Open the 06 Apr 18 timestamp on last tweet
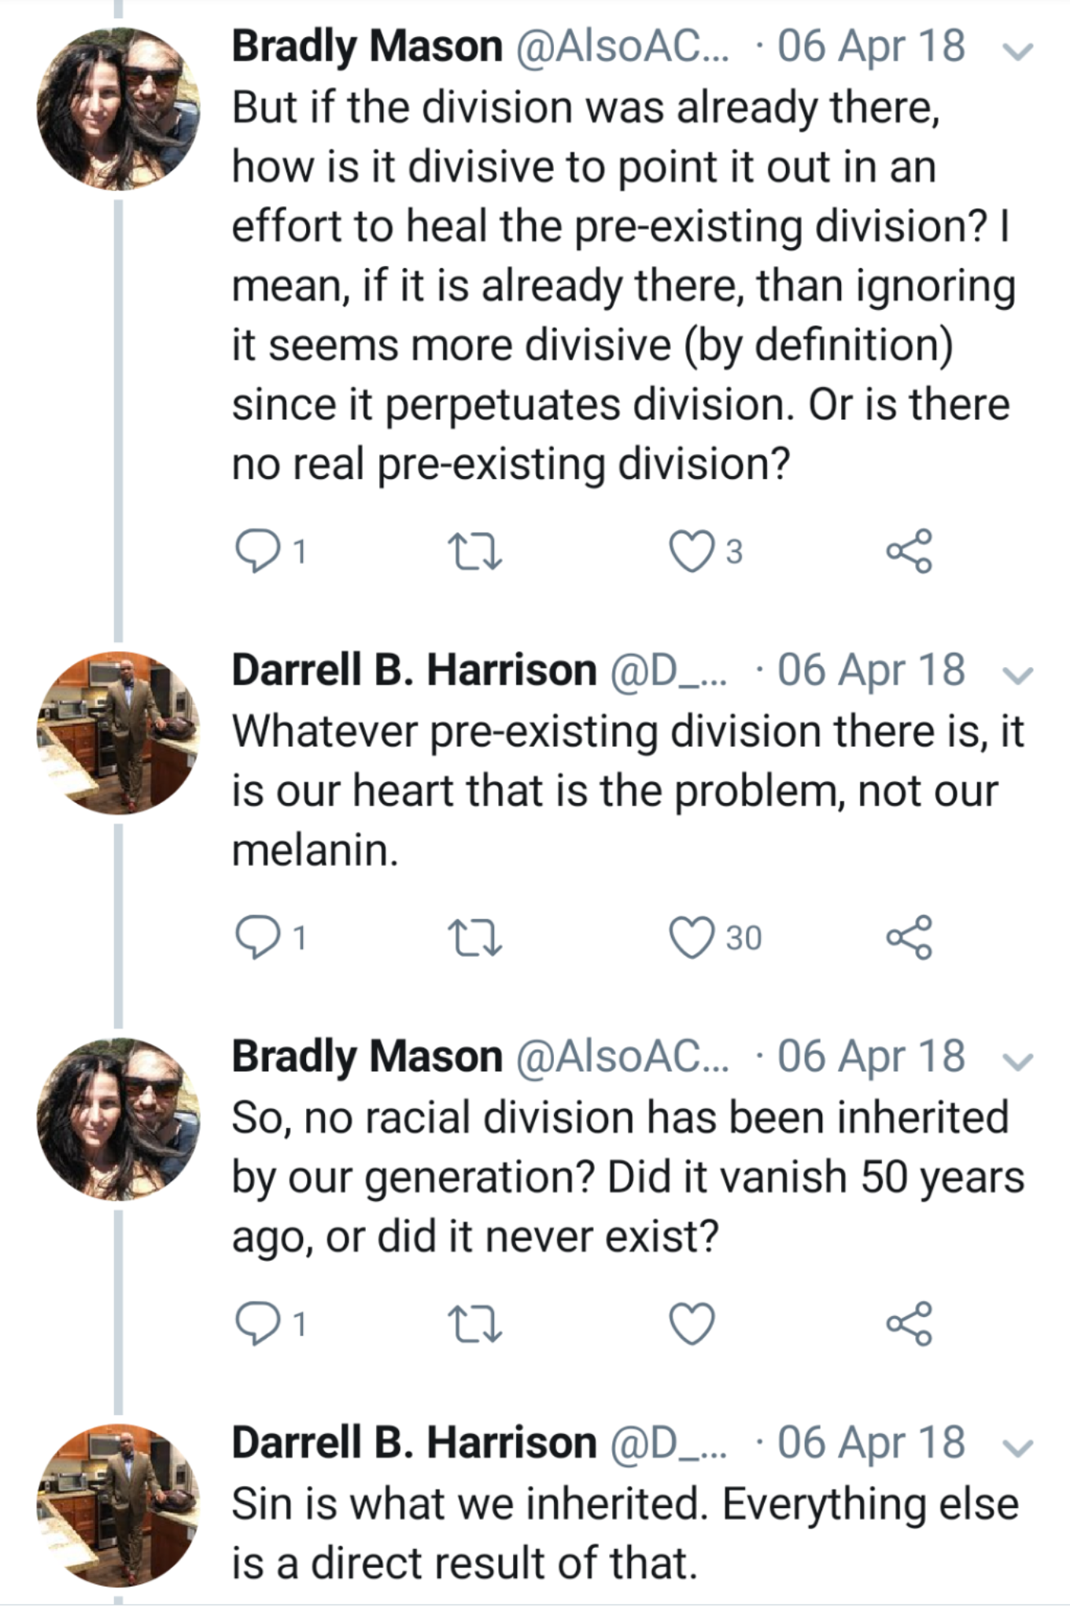This screenshot has height=1611, width=1070. 870,1443
